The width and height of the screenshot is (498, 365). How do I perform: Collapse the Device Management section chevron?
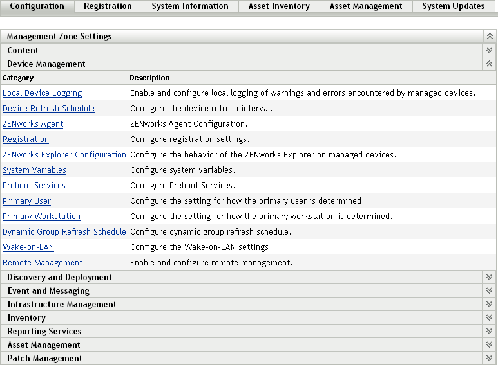tap(490, 64)
